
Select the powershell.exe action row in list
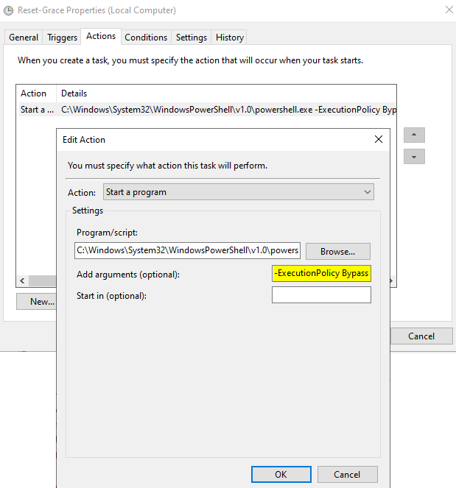206,110
